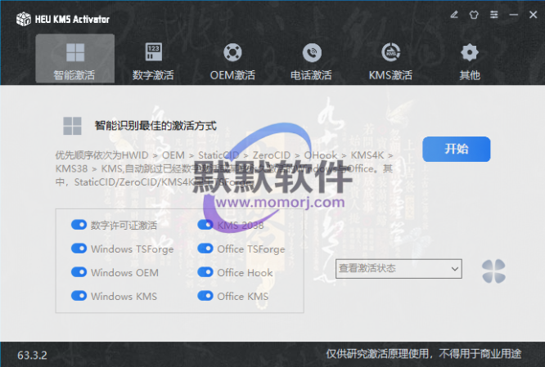Click the 数字激活 icon
The width and height of the screenshot is (545, 367).
[153, 52]
